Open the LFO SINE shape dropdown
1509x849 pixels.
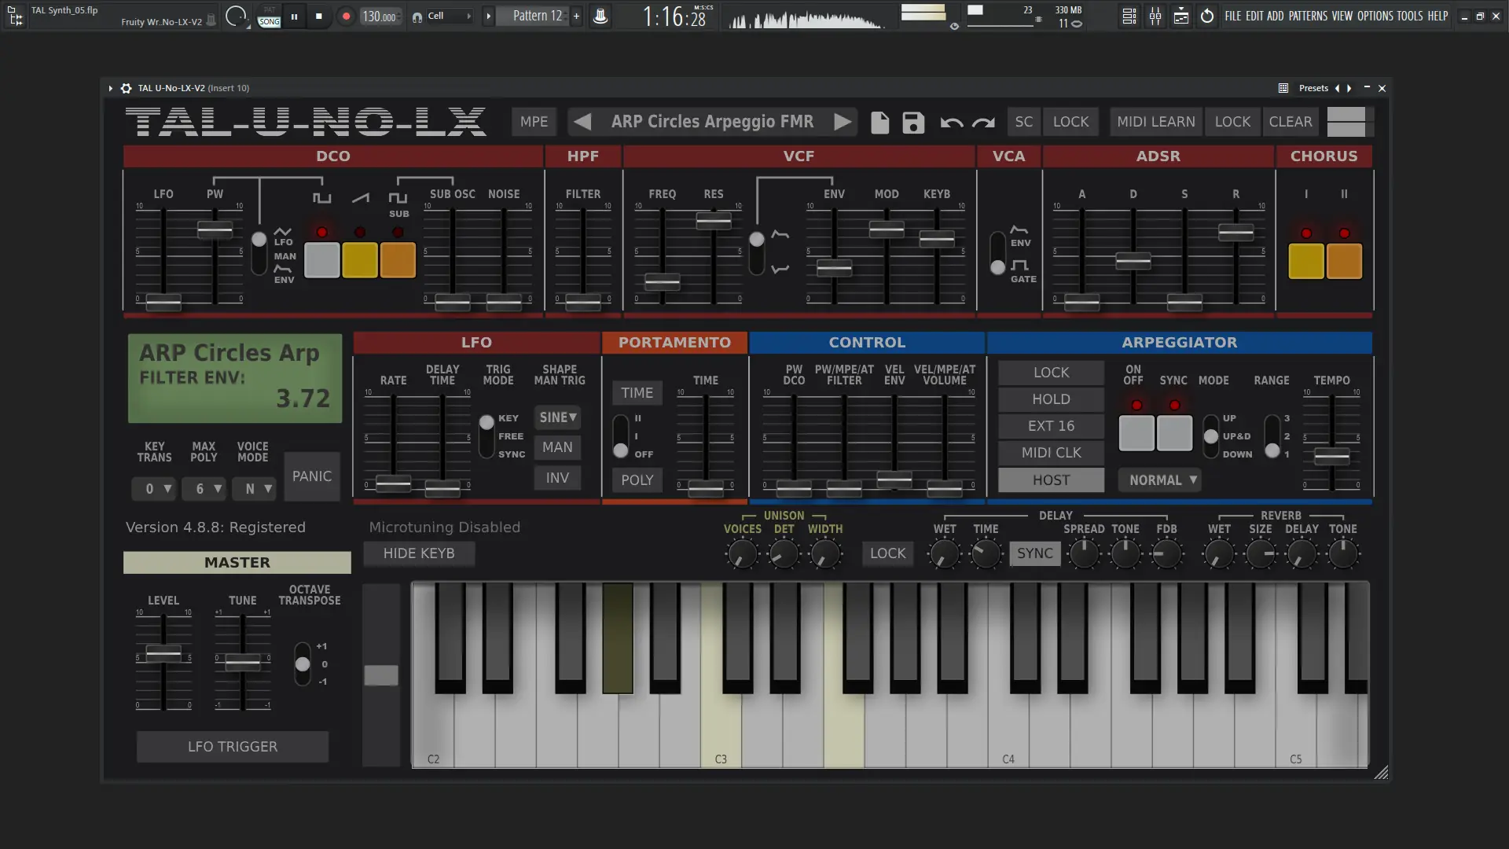(x=557, y=417)
